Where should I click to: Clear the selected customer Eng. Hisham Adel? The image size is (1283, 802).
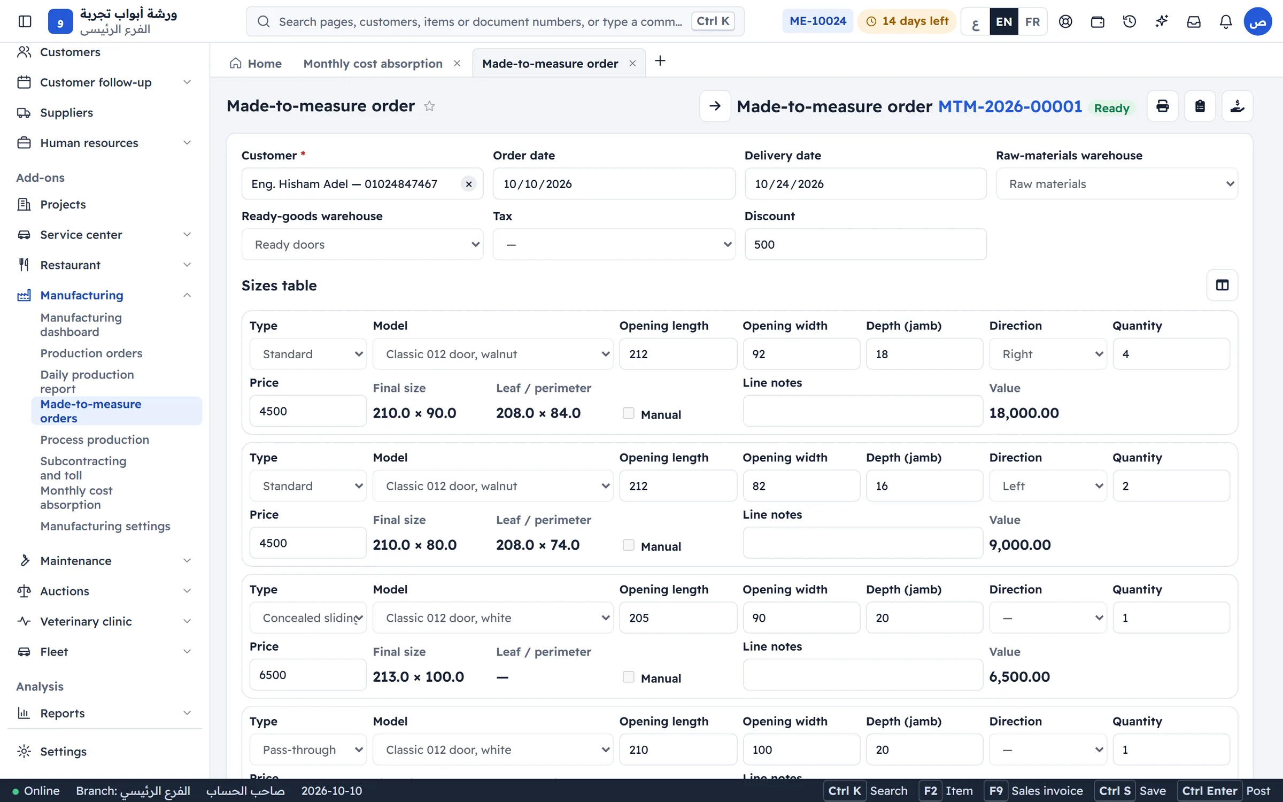469,184
